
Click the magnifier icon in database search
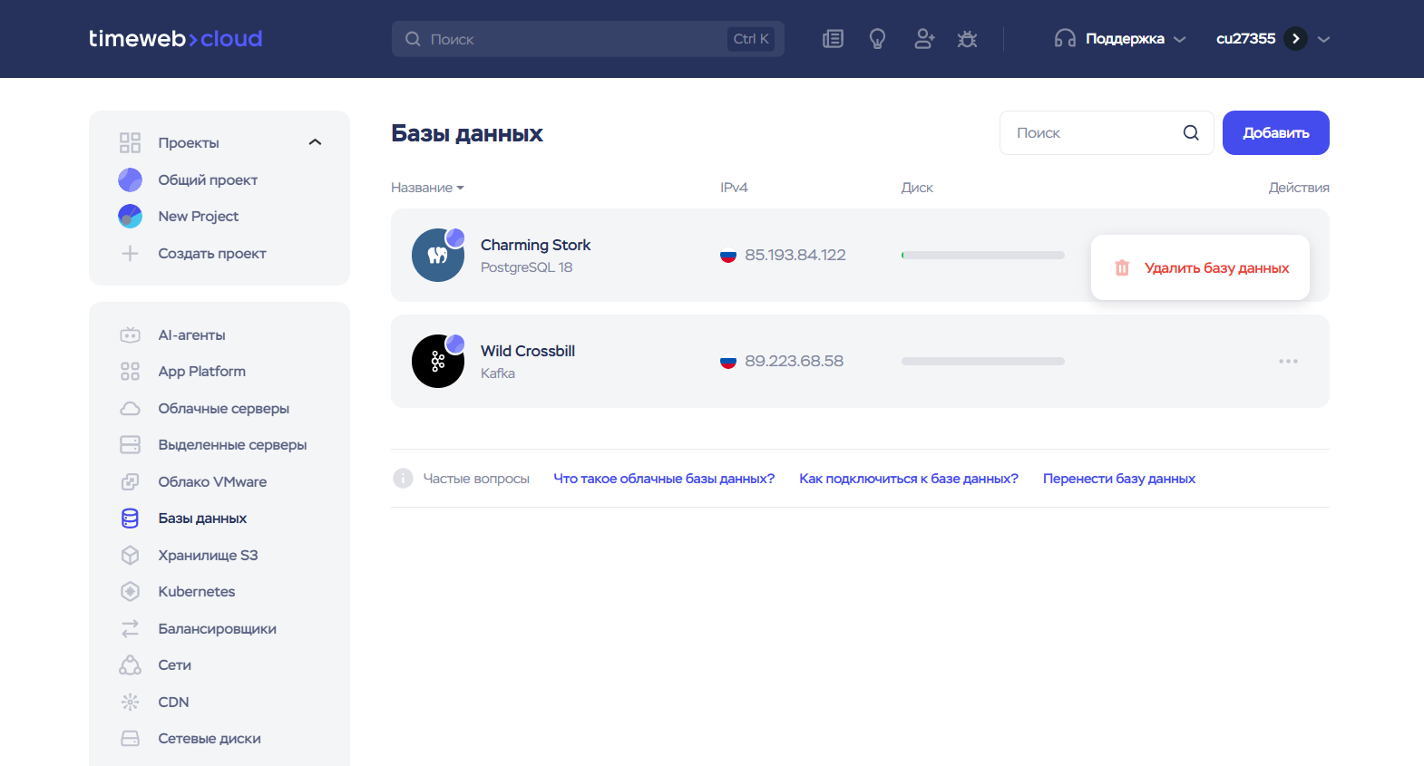coord(1191,133)
